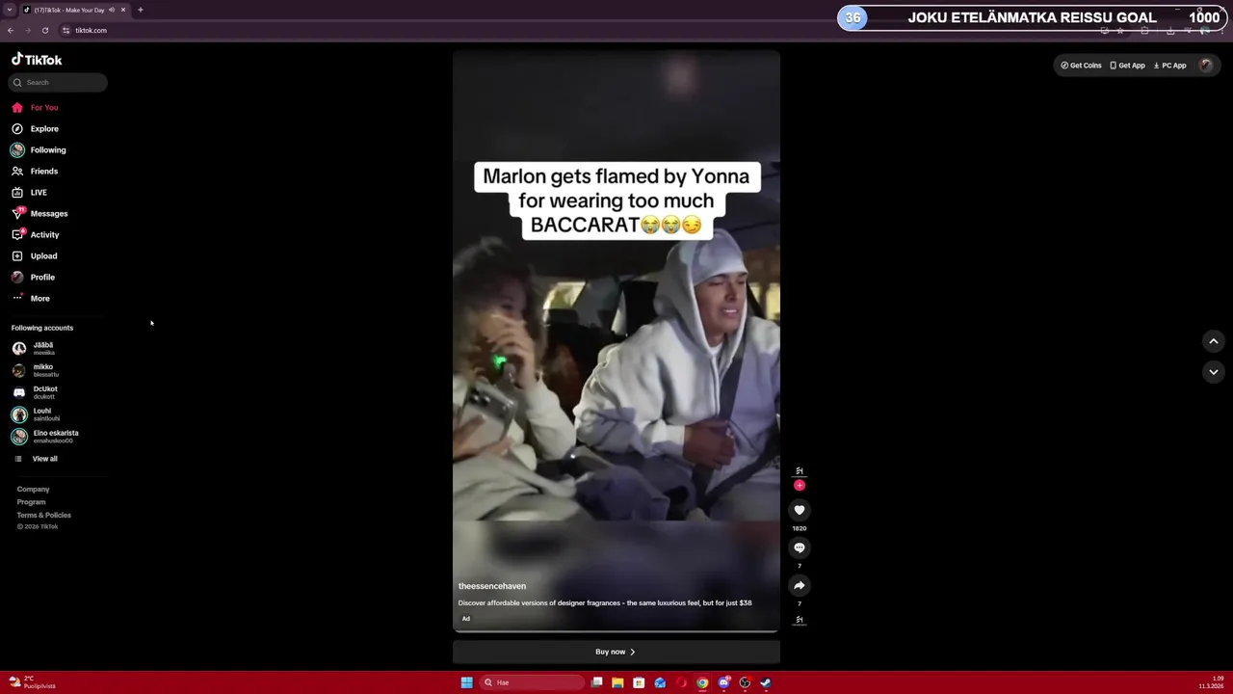The height and width of the screenshot is (694, 1233).
Task: Reload the page in Chrome
Action: 44,30
